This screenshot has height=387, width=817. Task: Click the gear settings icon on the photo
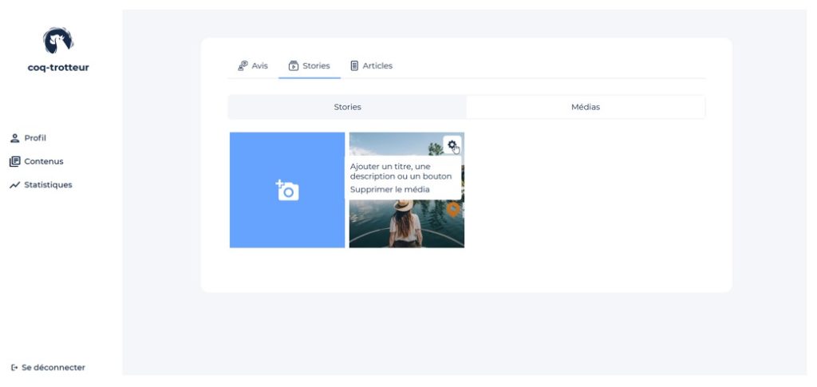(x=452, y=144)
